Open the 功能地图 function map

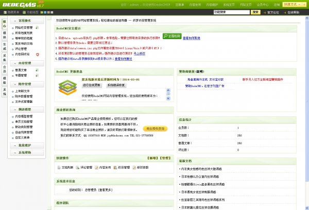30,12
